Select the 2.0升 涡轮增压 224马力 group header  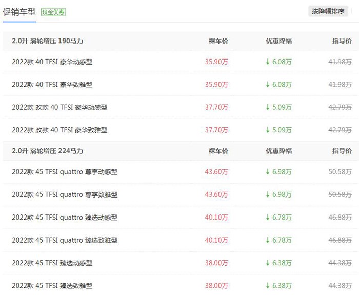pos(47,151)
